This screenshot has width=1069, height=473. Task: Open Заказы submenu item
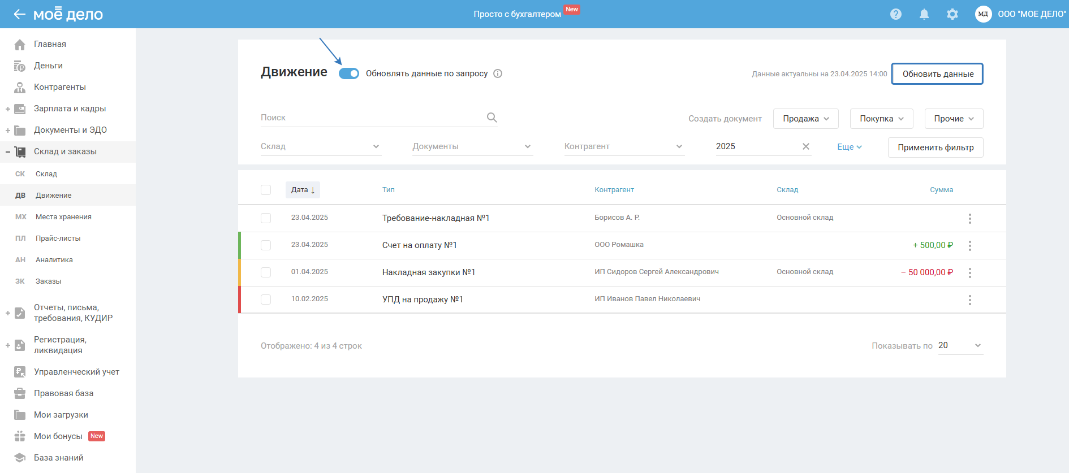tap(68, 281)
